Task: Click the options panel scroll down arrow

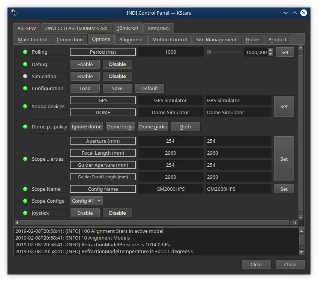Action: pos(301,217)
